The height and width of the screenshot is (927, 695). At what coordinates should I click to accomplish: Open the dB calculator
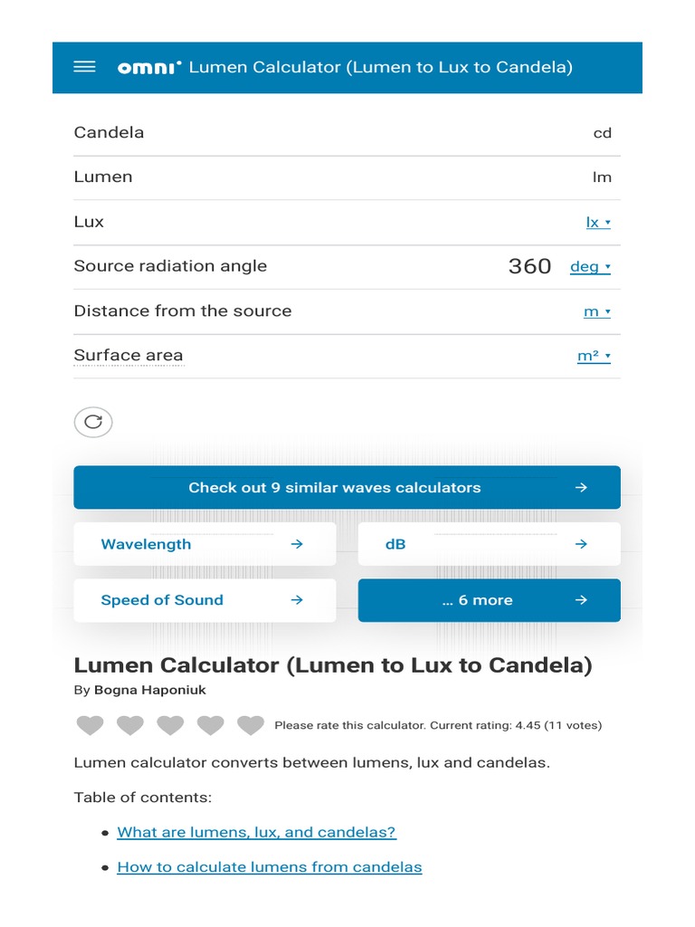489,544
